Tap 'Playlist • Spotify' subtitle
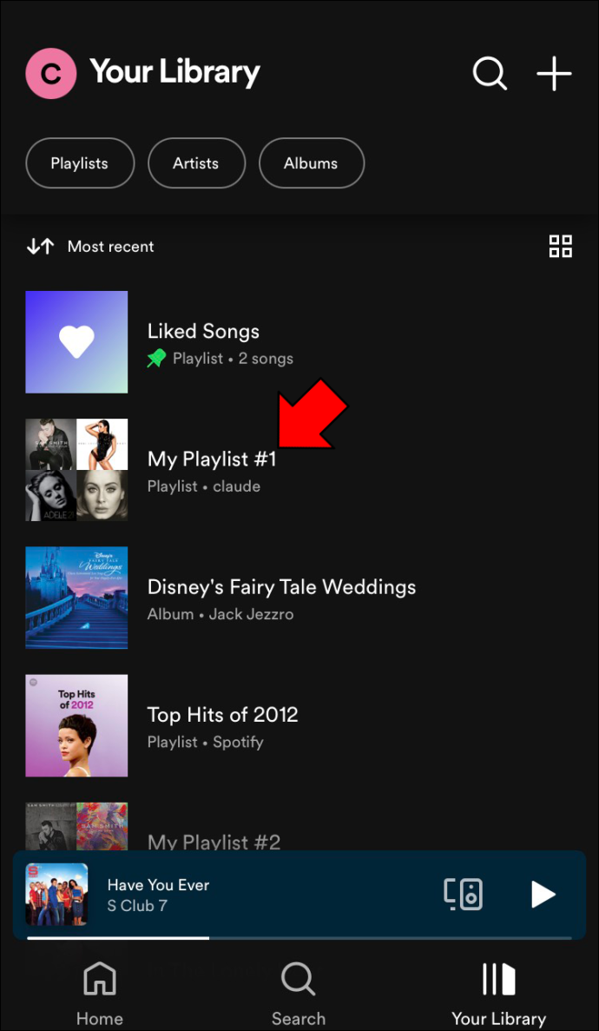The height and width of the screenshot is (1031, 599). [x=205, y=743]
